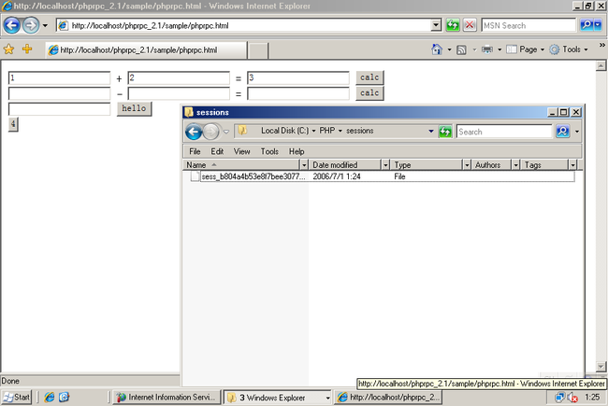Click the calc button for addition row
This screenshot has width=608, height=406.
coord(369,77)
